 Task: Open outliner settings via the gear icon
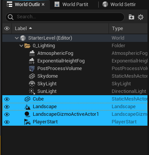click(141, 17)
